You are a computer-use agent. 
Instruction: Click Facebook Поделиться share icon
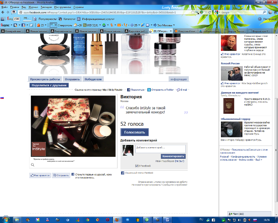click(129, 90)
